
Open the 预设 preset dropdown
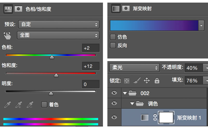point(59,24)
